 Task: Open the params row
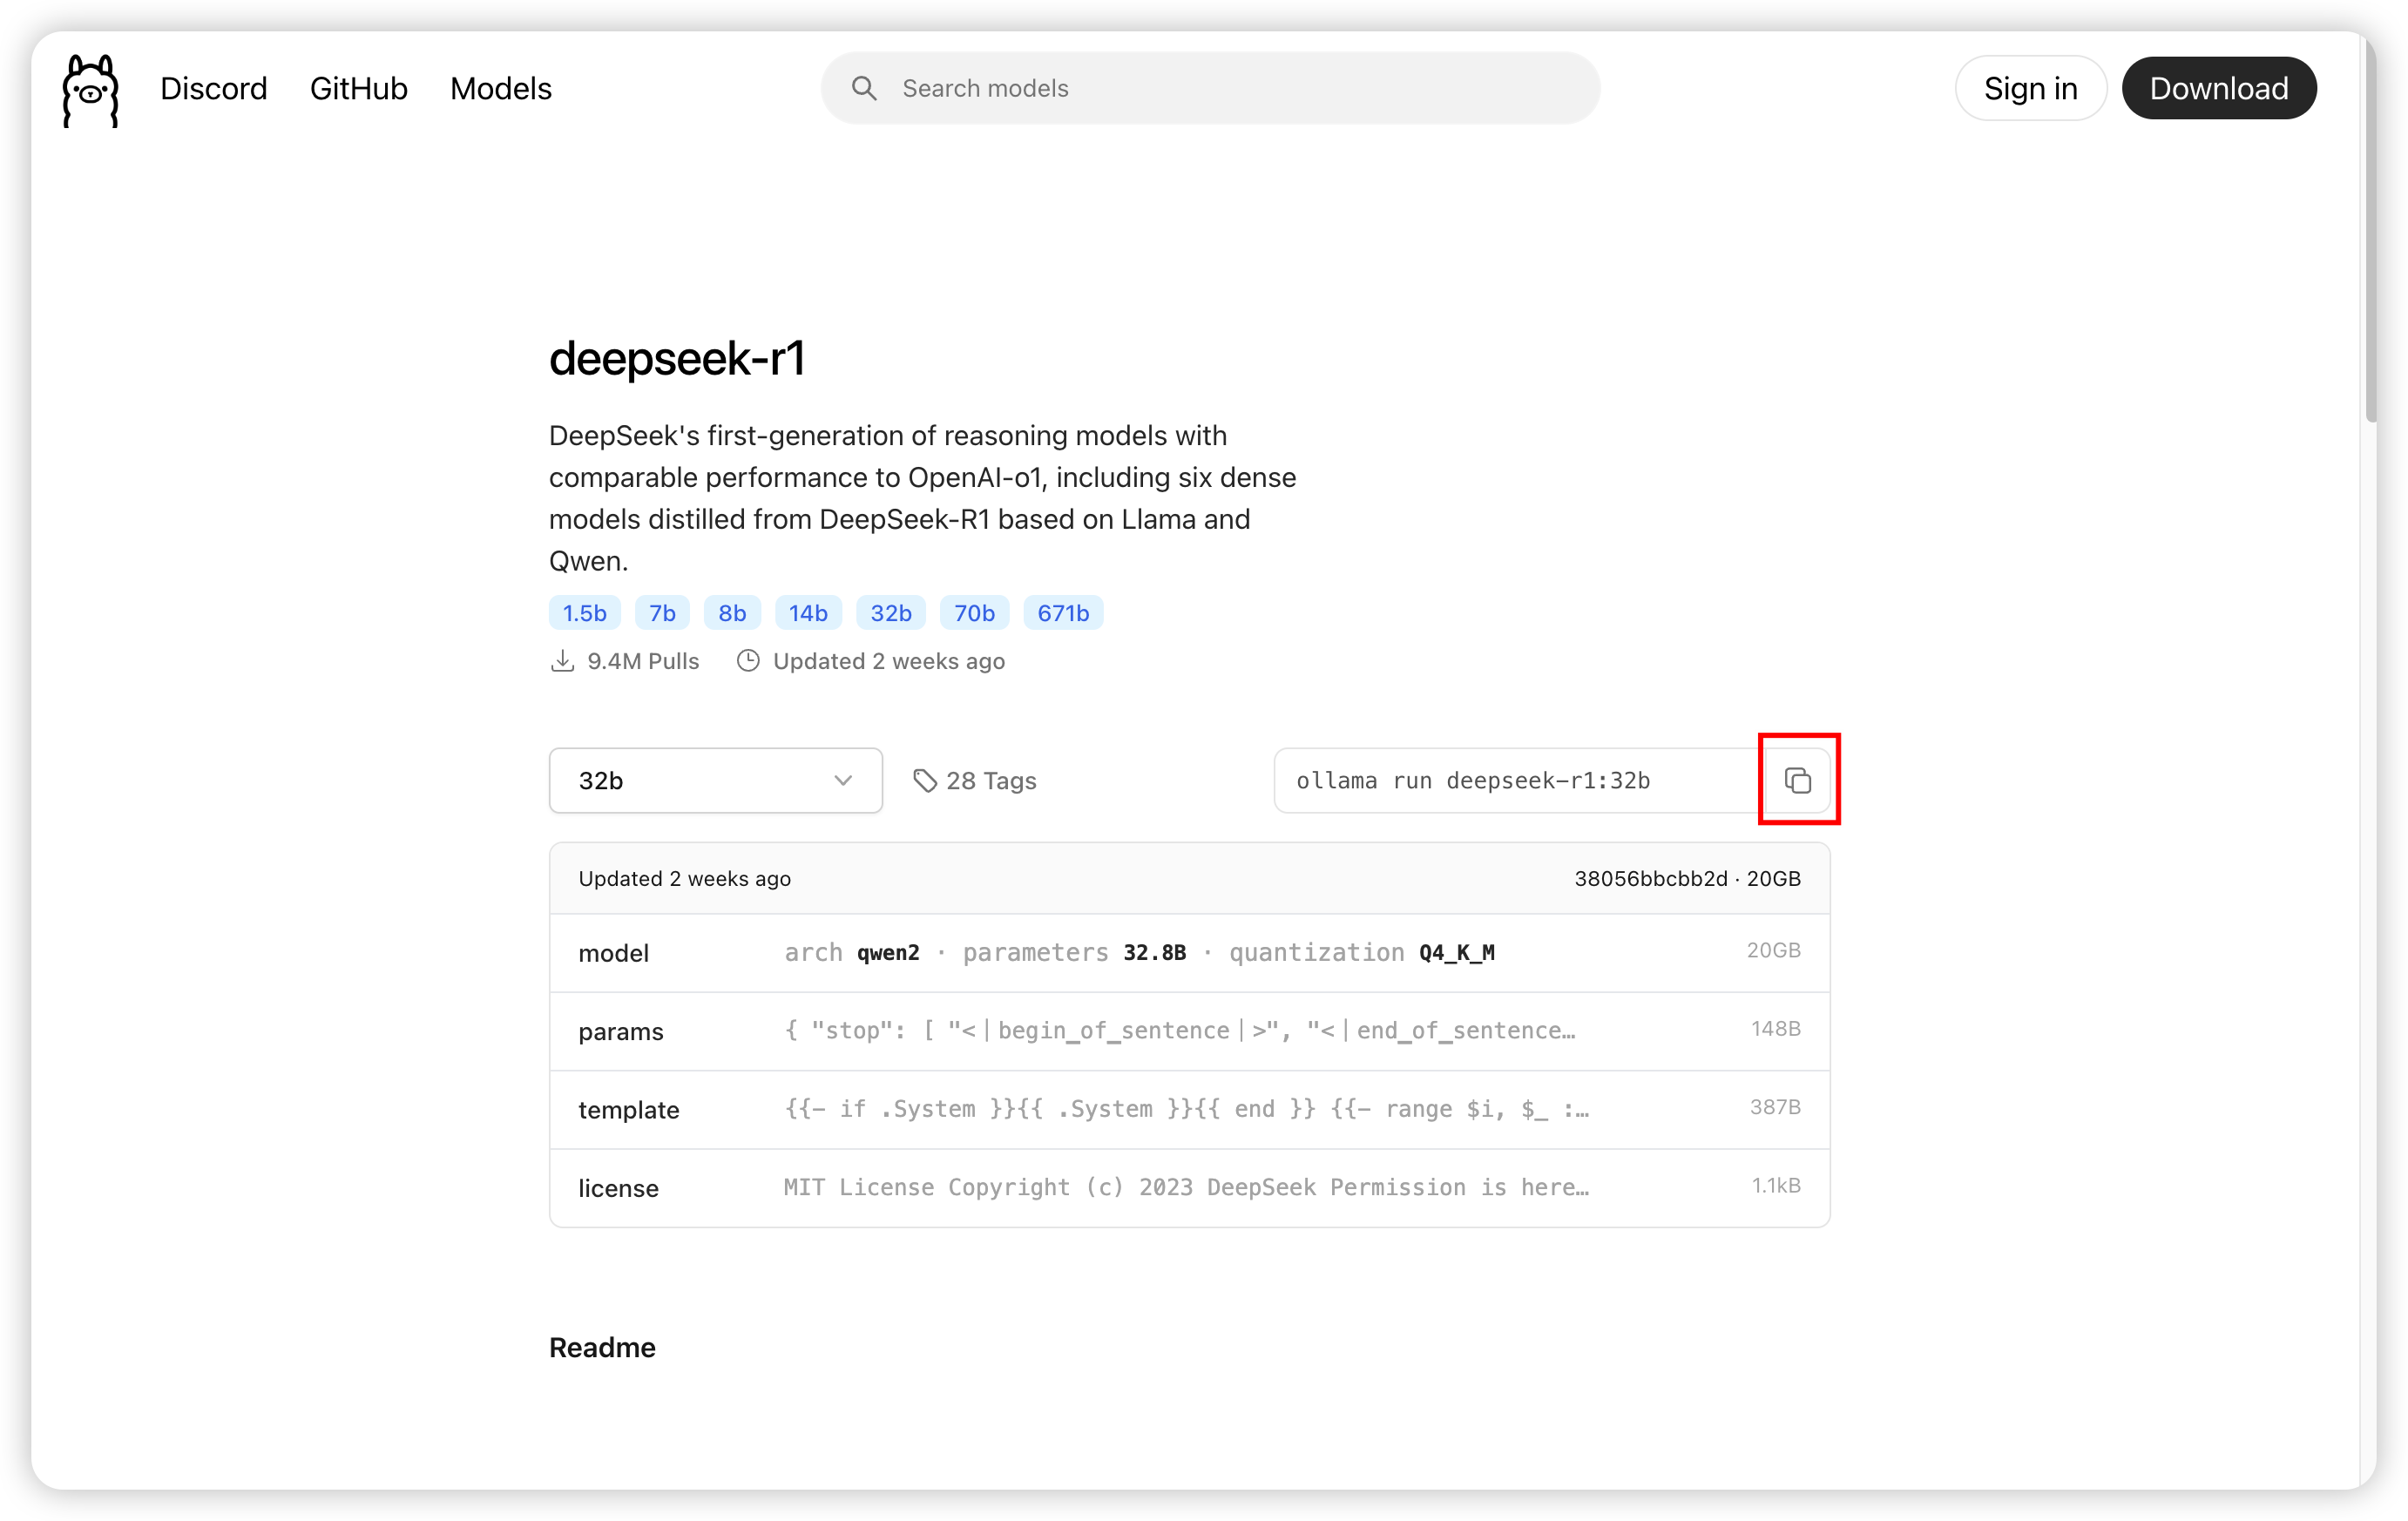tap(1190, 1031)
